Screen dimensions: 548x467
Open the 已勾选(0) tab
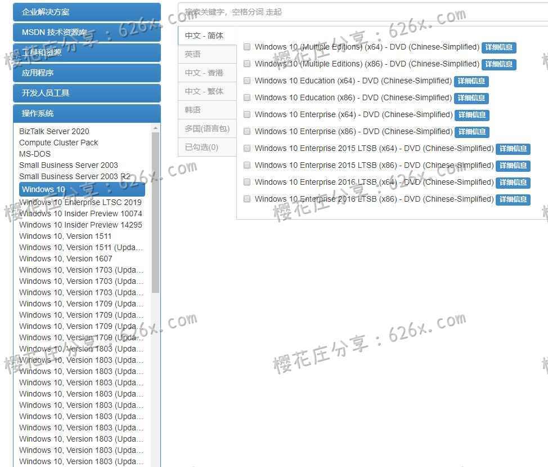[x=207, y=147]
